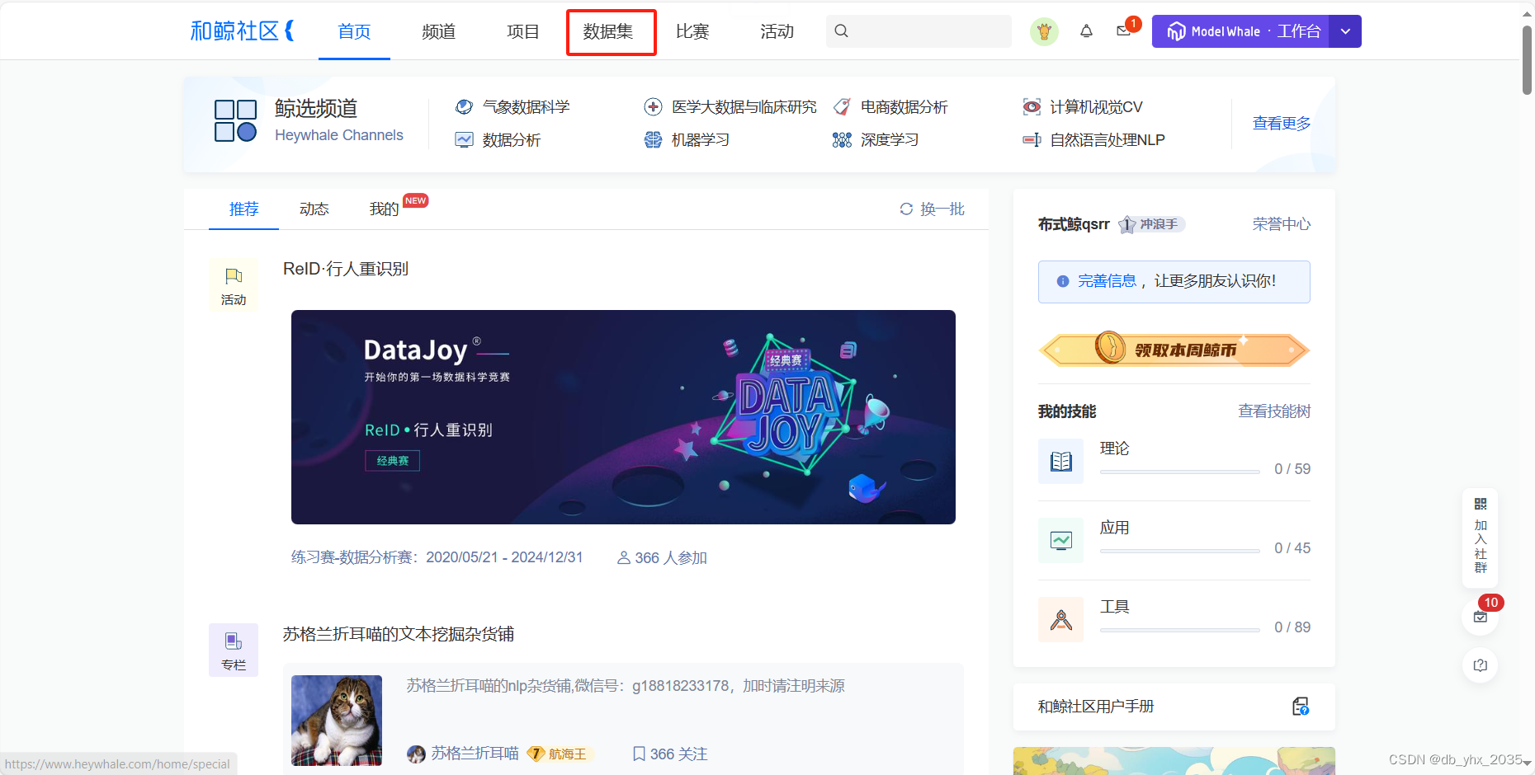Click the 工具 compass skill icon
Screen dimensions: 1535x775
[x=1061, y=620]
